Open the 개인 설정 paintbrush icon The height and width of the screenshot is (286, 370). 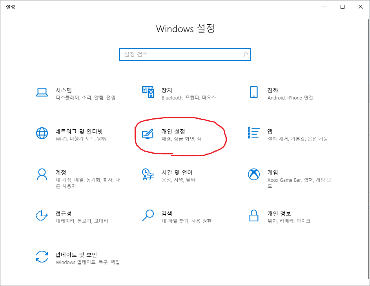pos(148,133)
